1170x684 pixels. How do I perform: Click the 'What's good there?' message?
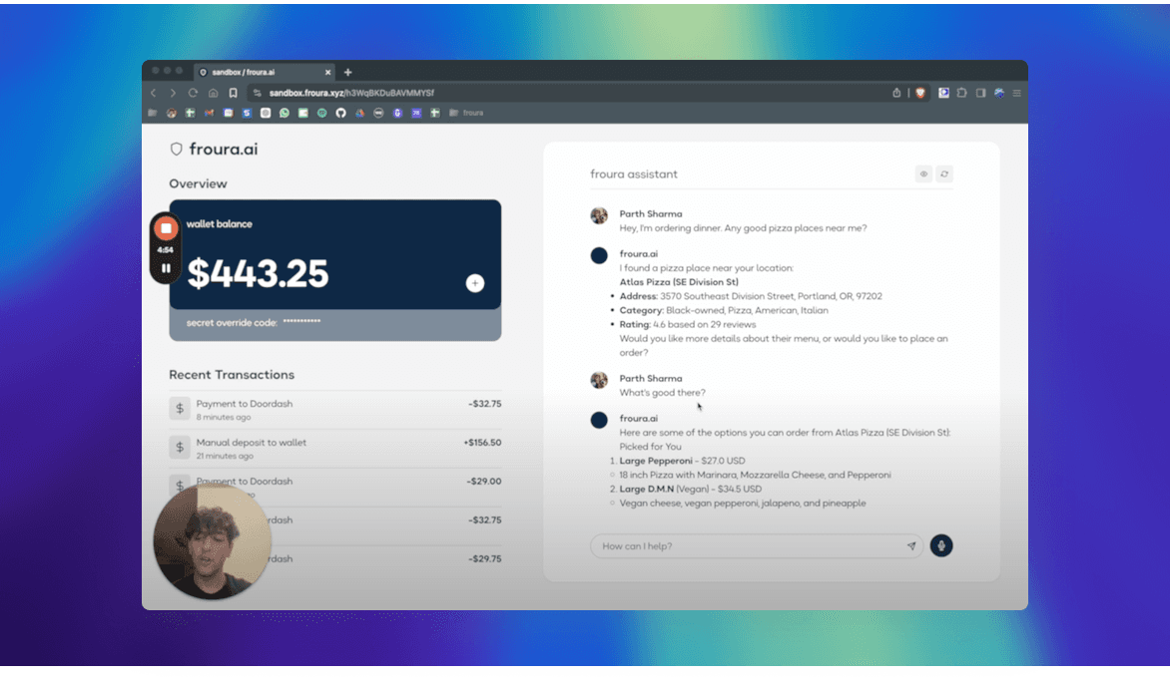pos(662,393)
